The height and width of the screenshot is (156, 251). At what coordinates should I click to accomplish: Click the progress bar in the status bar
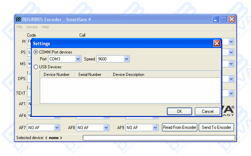(159, 138)
